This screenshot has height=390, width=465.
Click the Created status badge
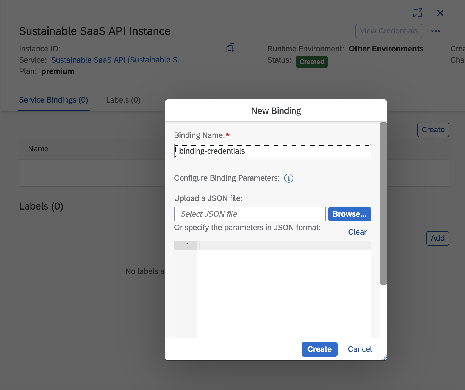click(x=312, y=62)
